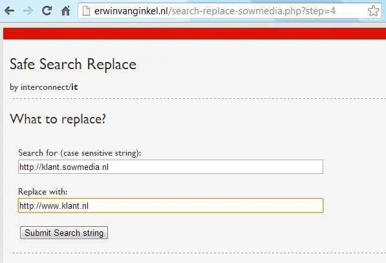386x263 pixels.
Task: Focus the address bar URL text
Action: point(215,11)
